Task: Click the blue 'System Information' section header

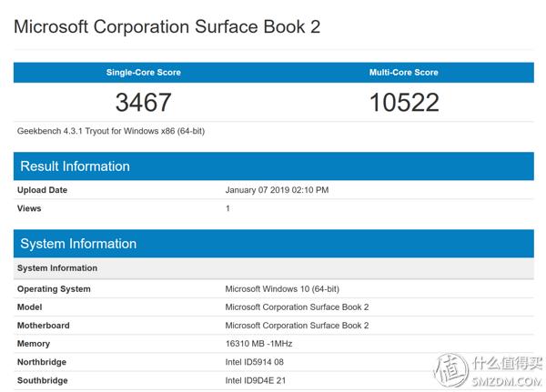Action: click(x=274, y=244)
